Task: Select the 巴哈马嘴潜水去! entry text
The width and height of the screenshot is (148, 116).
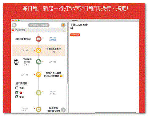Action: [23, 39]
